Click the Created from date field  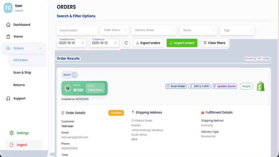[71, 43]
